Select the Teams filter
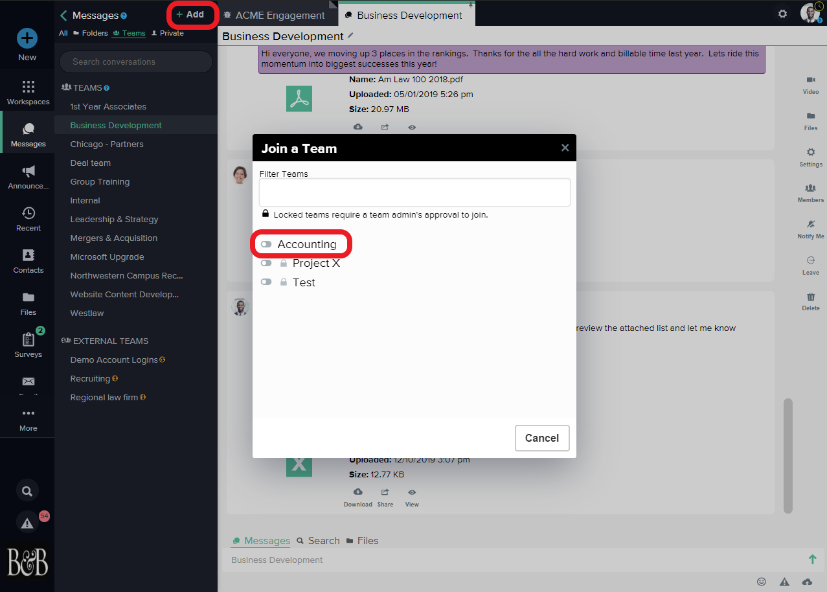Viewport: 827px width, 592px height. pyautogui.click(x=129, y=33)
